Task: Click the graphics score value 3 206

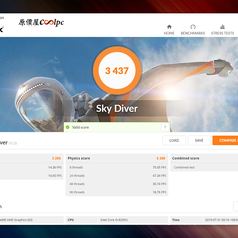Action: [x=56, y=158]
